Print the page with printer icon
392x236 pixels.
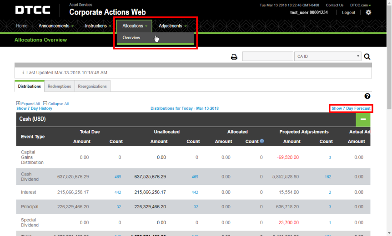tap(234, 57)
